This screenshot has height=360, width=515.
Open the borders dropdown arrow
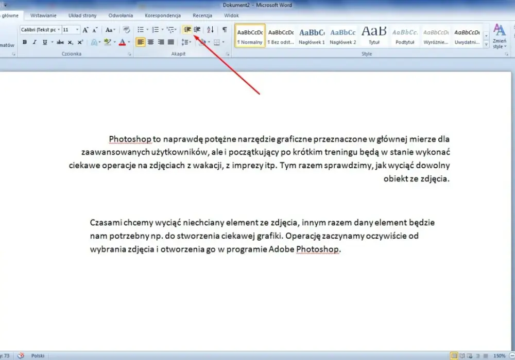(x=223, y=42)
